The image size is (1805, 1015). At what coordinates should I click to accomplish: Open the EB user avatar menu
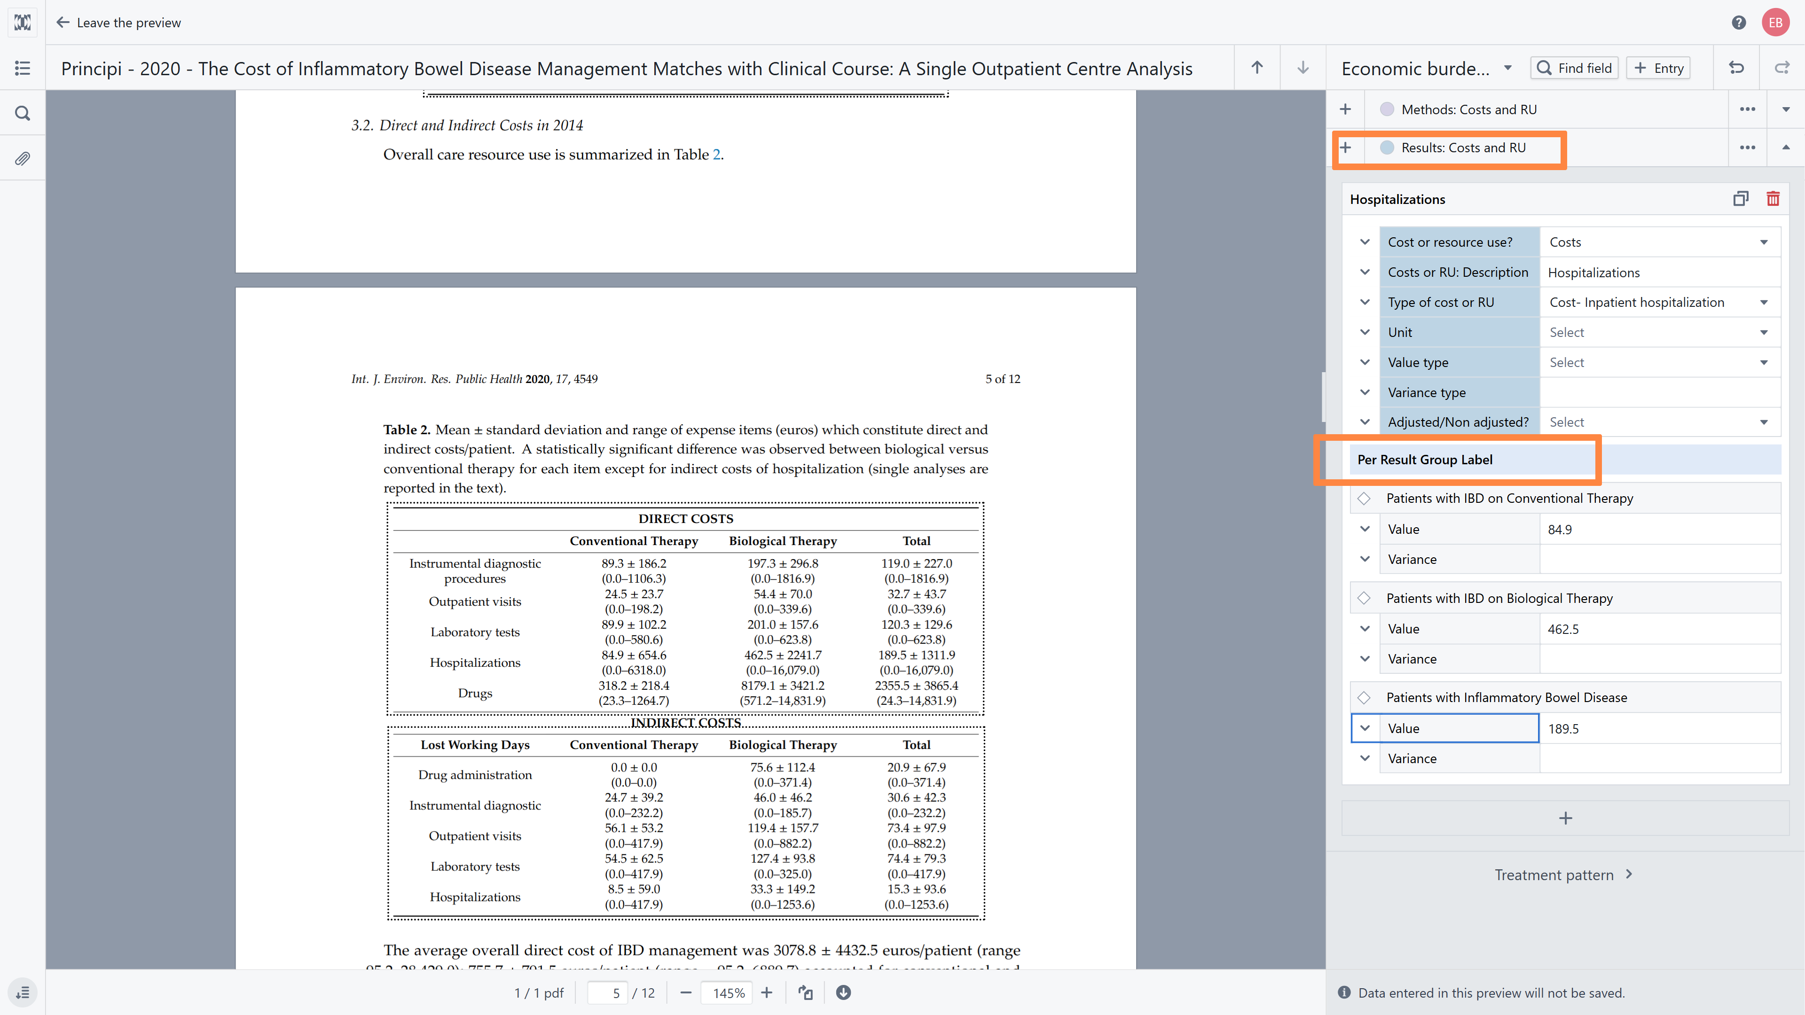coord(1775,23)
